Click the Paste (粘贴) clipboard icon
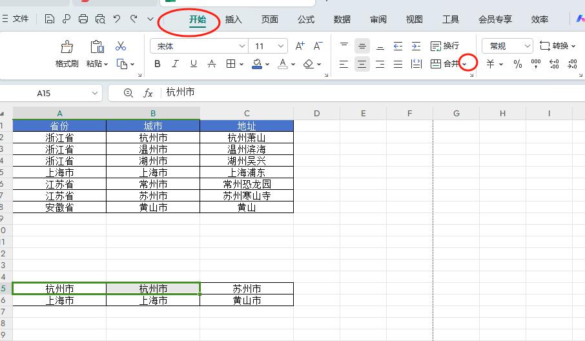585x341 pixels. click(x=97, y=47)
